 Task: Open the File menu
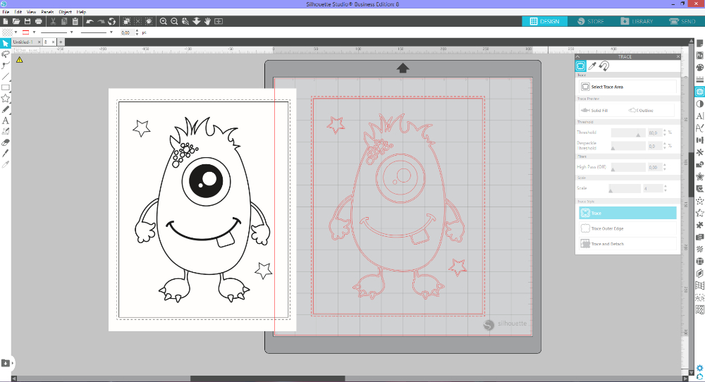click(6, 12)
